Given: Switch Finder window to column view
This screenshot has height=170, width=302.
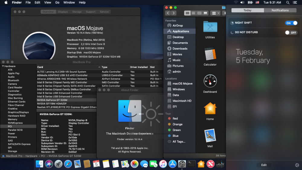Looking at the screenshot, I should 199,13.
